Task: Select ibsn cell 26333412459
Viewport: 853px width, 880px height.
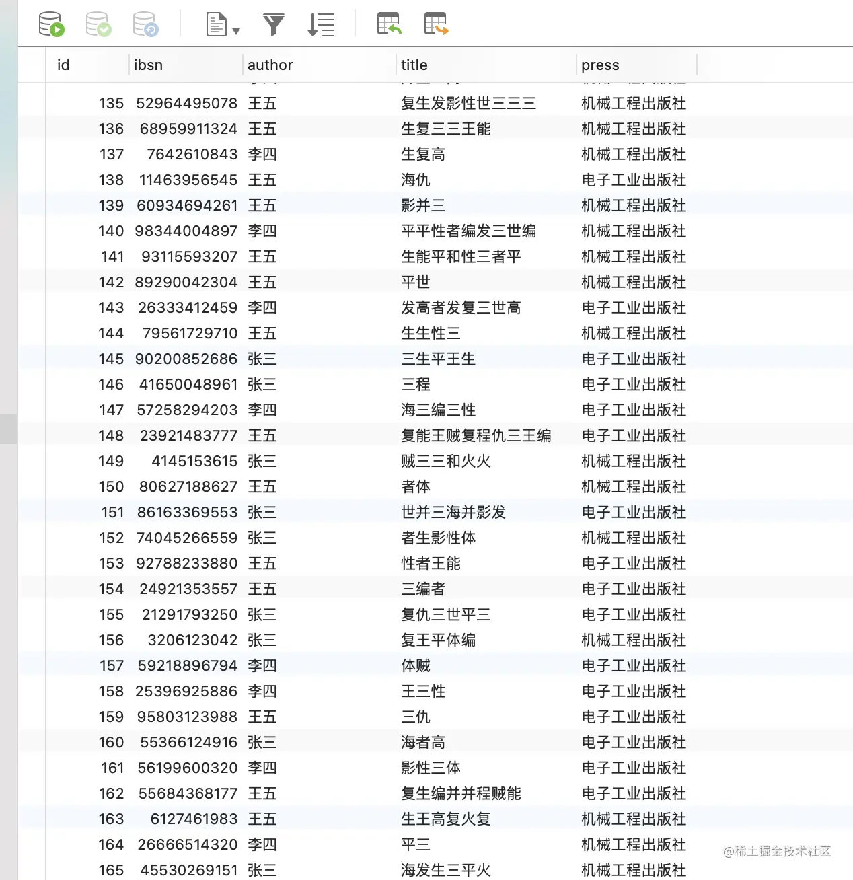Action: point(188,308)
